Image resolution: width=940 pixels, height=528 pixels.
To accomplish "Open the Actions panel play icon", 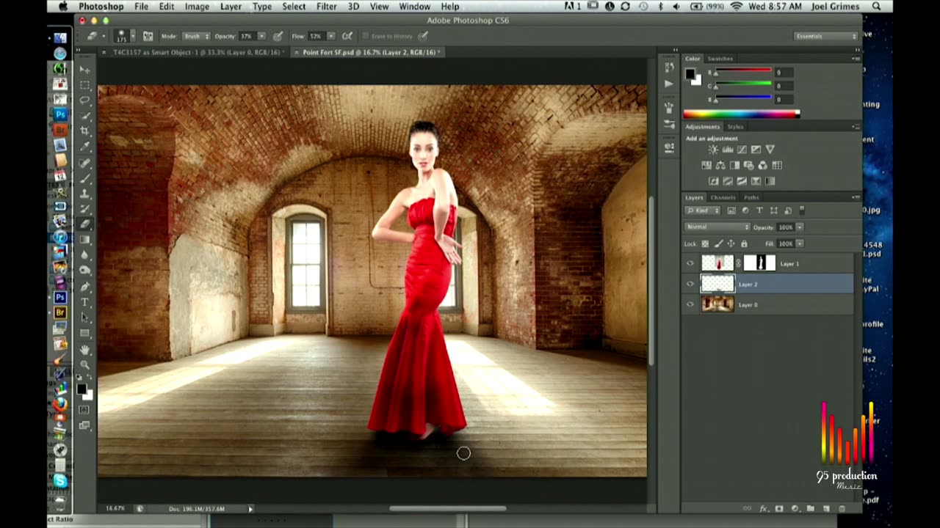I will [x=668, y=84].
